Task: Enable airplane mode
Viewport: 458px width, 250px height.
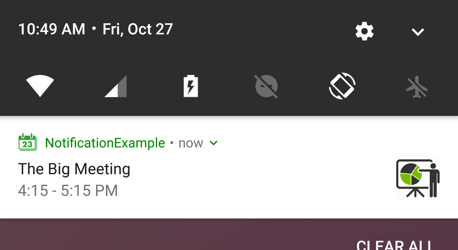Action: click(x=417, y=86)
